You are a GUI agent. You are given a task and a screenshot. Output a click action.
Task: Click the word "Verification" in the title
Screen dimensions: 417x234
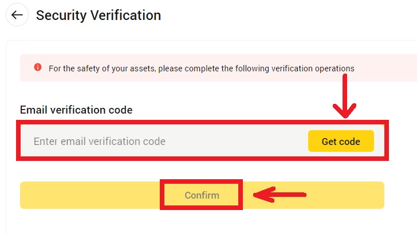pyautogui.click(x=126, y=15)
